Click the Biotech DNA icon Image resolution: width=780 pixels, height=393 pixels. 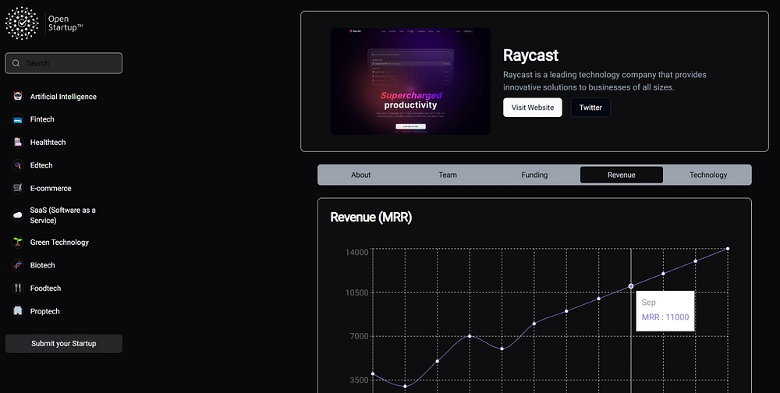tap(18, 265)
